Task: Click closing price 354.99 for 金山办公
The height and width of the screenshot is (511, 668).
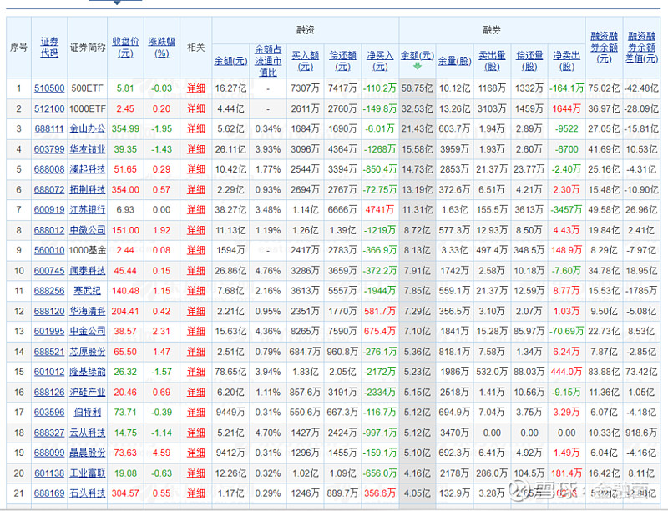Action: pos(125,129)
